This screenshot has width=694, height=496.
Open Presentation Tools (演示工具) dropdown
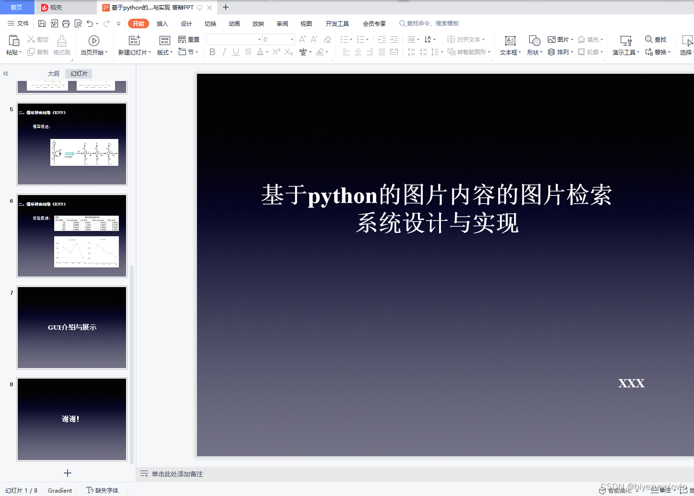click(x=626, y=46)
